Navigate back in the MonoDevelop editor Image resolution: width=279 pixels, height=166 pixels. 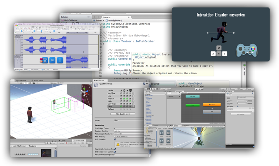coord(94,17)
